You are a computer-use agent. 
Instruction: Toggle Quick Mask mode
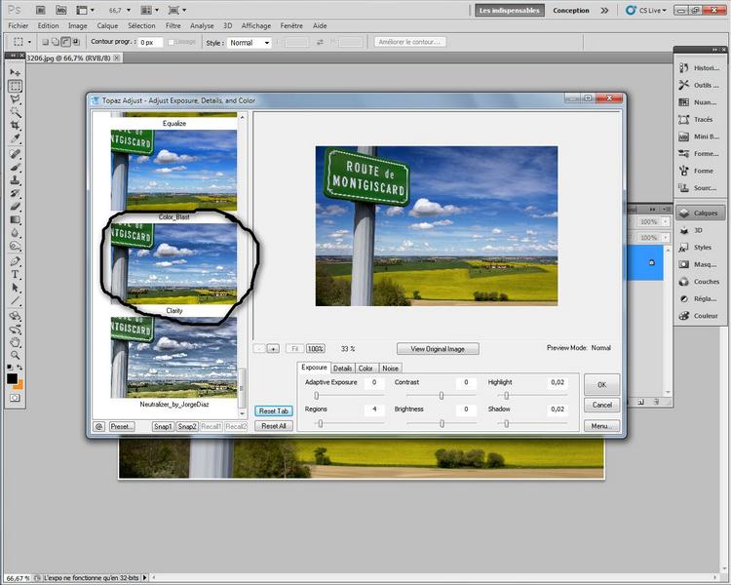tap(15, 398)
